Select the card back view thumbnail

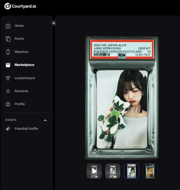pyautogui.click(x=150, y=171)
